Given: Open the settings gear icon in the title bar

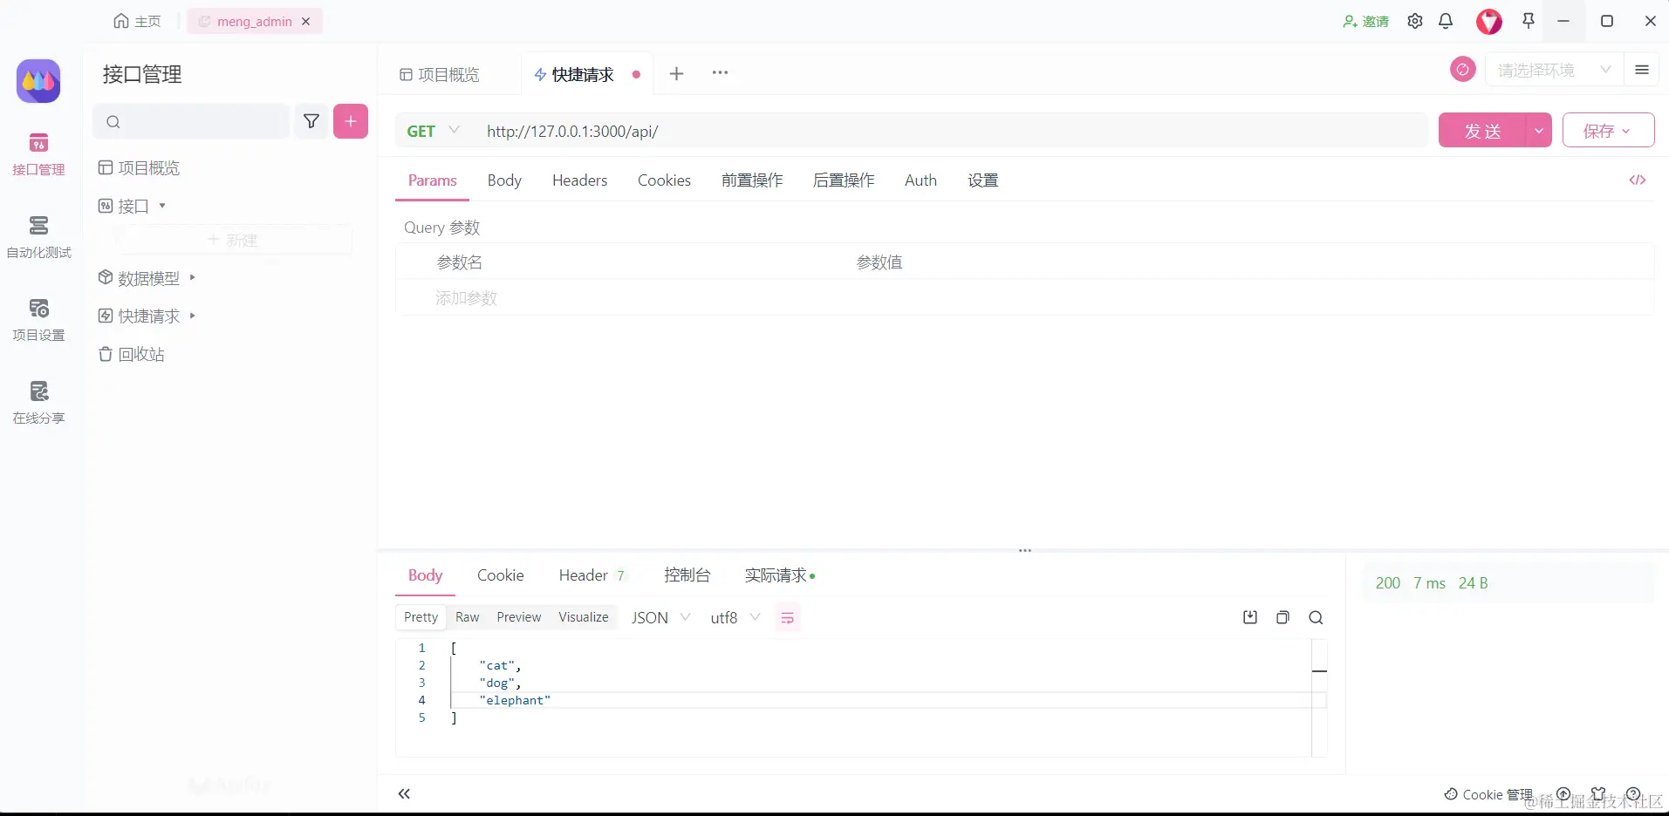Looking at the screenshot, I should point(1415,21).
